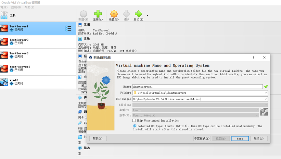Image resolution: width=281 pixels, height=159 pixels.
Task: Click the folder icon in Folder field
Action: click(x=135, y=93)
